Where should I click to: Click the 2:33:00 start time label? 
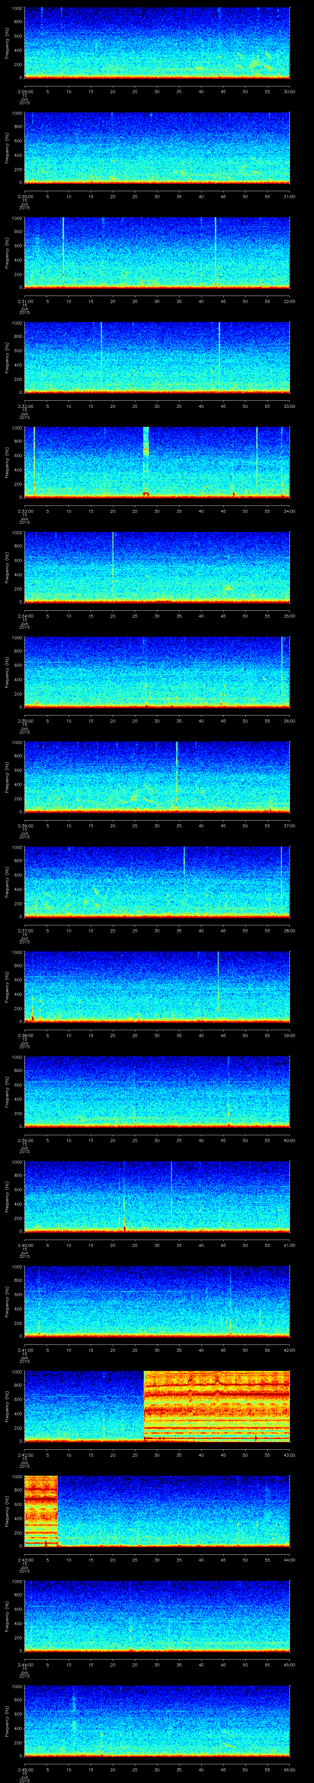pyautogui.click(x=25, y=511)
